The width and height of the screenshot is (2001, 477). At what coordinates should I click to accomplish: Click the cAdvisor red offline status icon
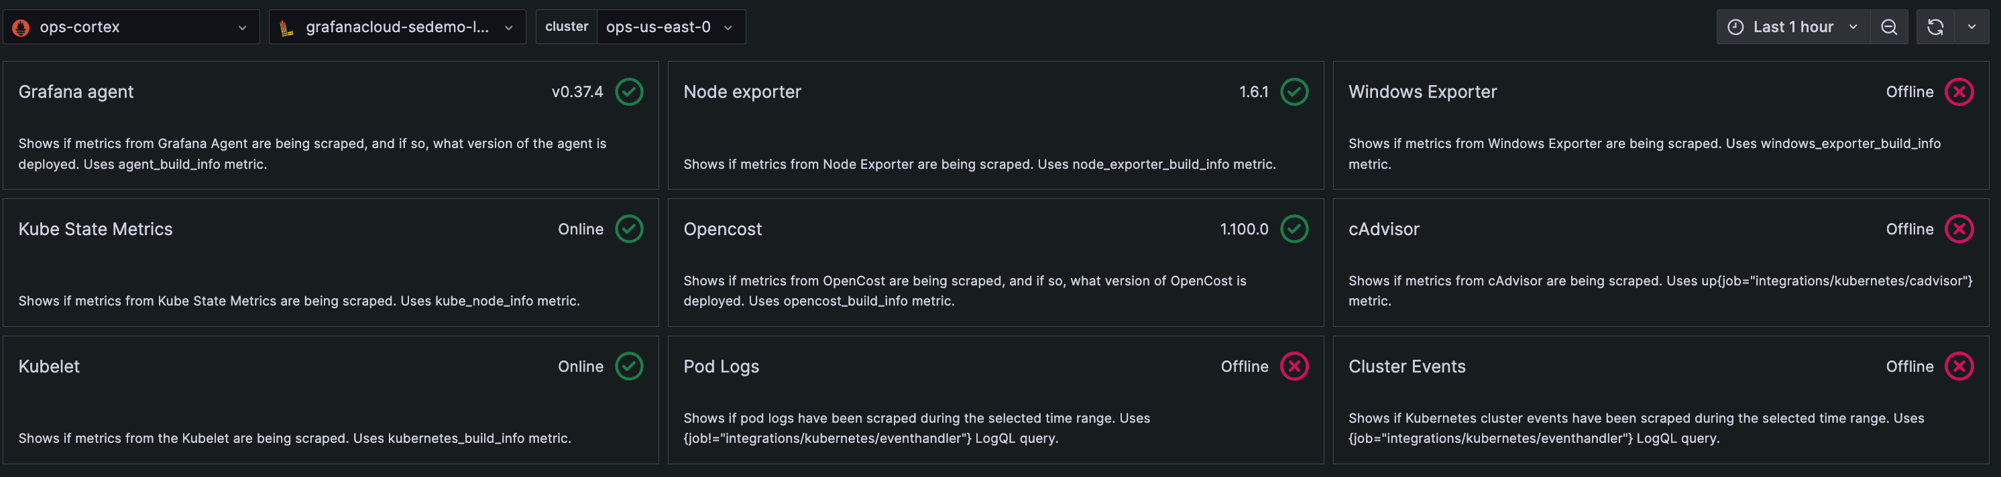point(1958,229)
